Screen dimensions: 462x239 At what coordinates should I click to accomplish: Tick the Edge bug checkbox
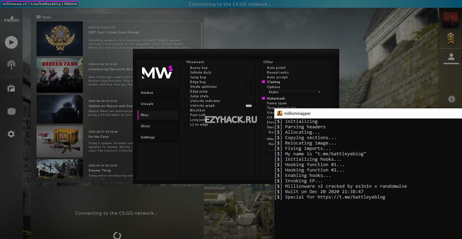[187, 82]
